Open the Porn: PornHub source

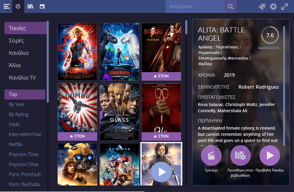pyautogui.click(x=25, y=174)
